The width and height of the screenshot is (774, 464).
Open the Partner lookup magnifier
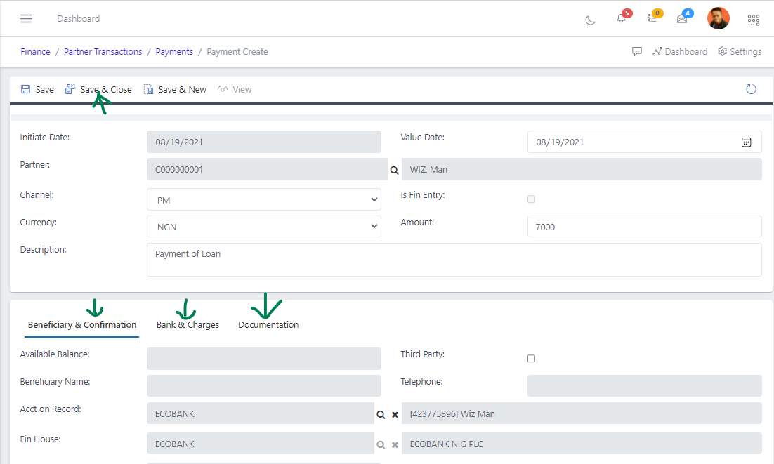point(394,169)
